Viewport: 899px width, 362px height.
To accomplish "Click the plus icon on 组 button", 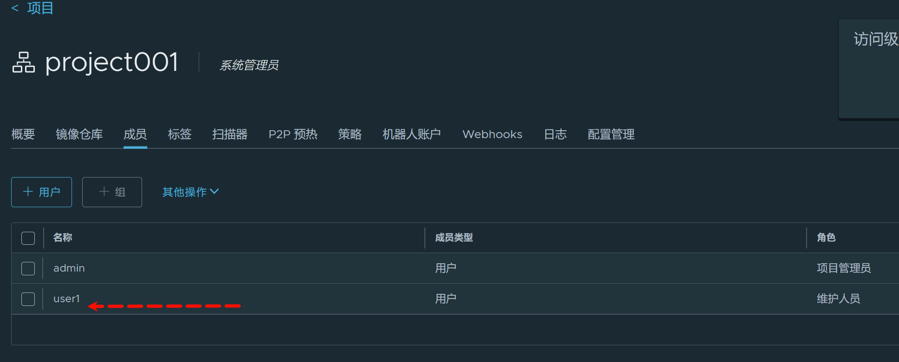I will point(104,192).
